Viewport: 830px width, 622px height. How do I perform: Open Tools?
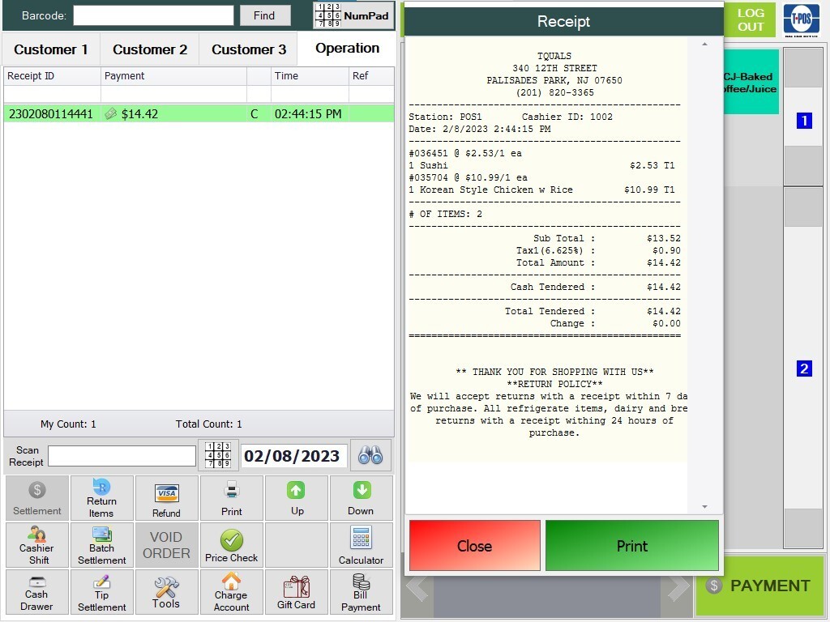pos(167,592)
